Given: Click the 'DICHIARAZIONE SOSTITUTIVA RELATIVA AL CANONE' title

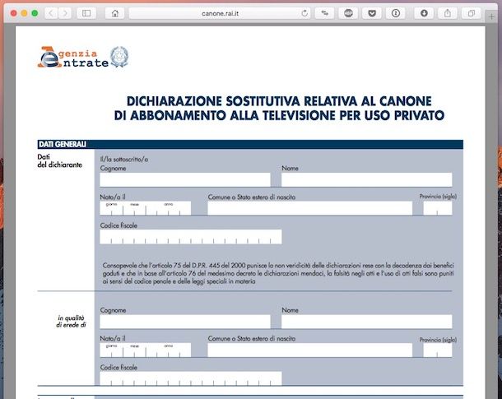Looking at the screenshot, I should coord(279,101).
